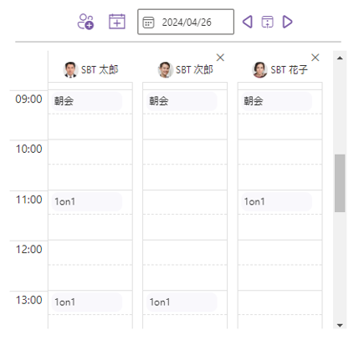Go to previous day arrow

pyautogui.click(x=248, y=22)
